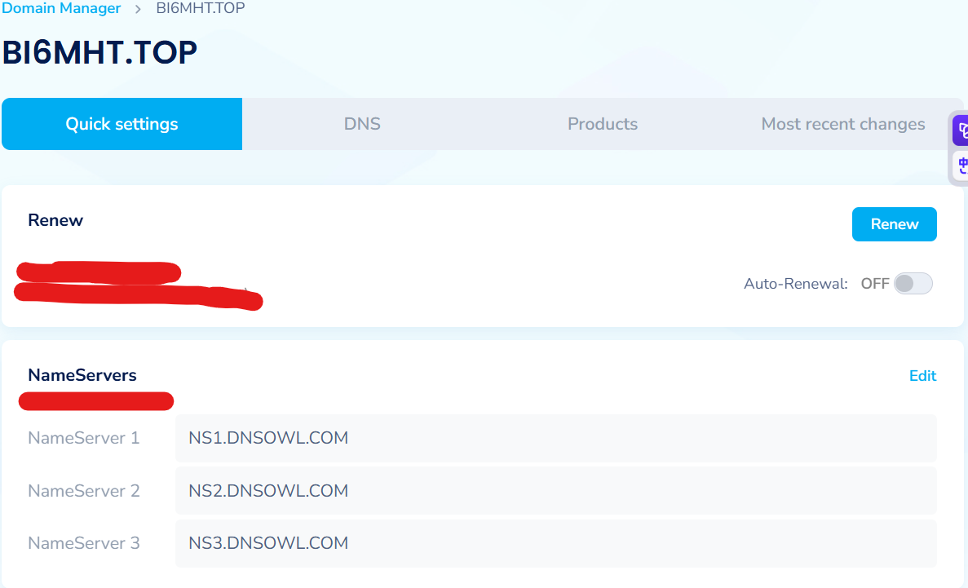The width and height of the screenshot is (968, 588).
Task: Switch to the Products tab
Action: pos(603,124)
